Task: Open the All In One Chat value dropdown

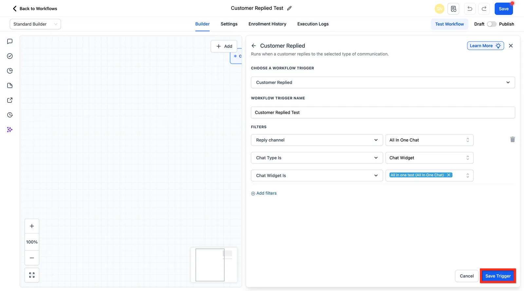Action: 429,140
